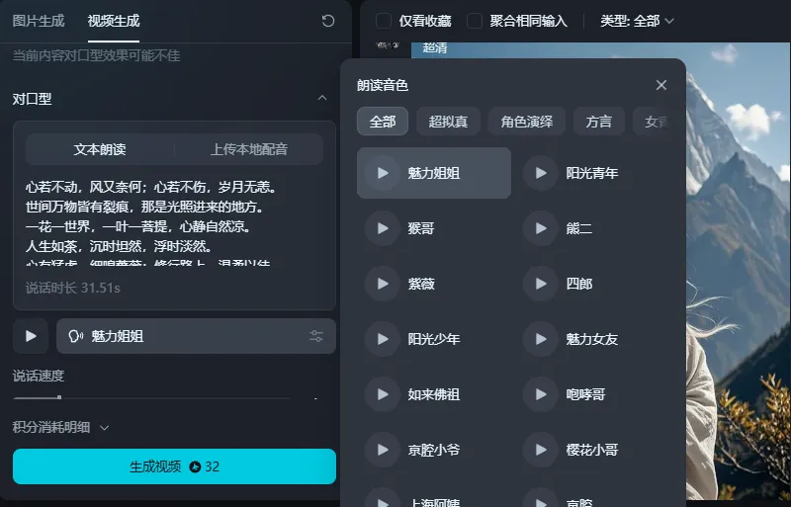The height and width of the screenshot is (507, 791).
Task: Preview the 魅力姐姐 voice in the list
Action: (x=383, y=173)
